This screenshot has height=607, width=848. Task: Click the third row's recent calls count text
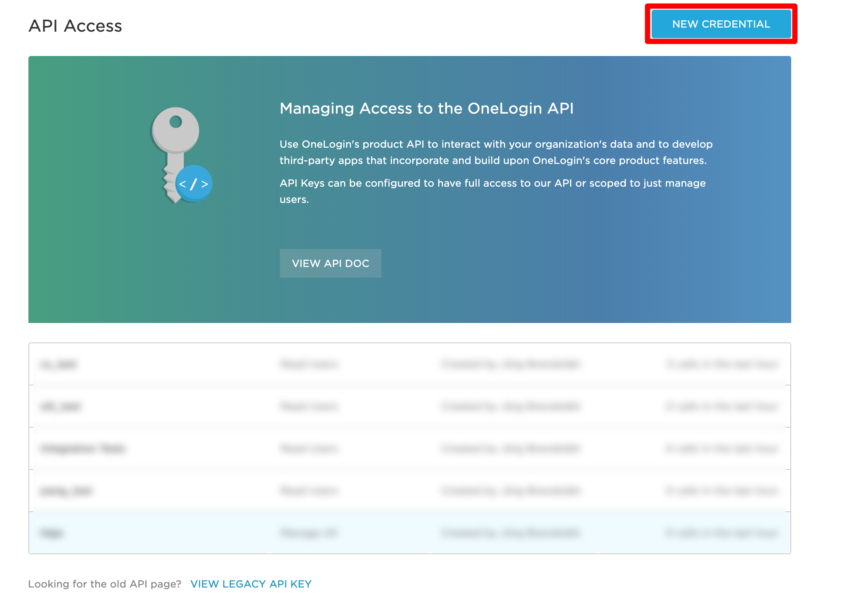(x=722, y=448)
